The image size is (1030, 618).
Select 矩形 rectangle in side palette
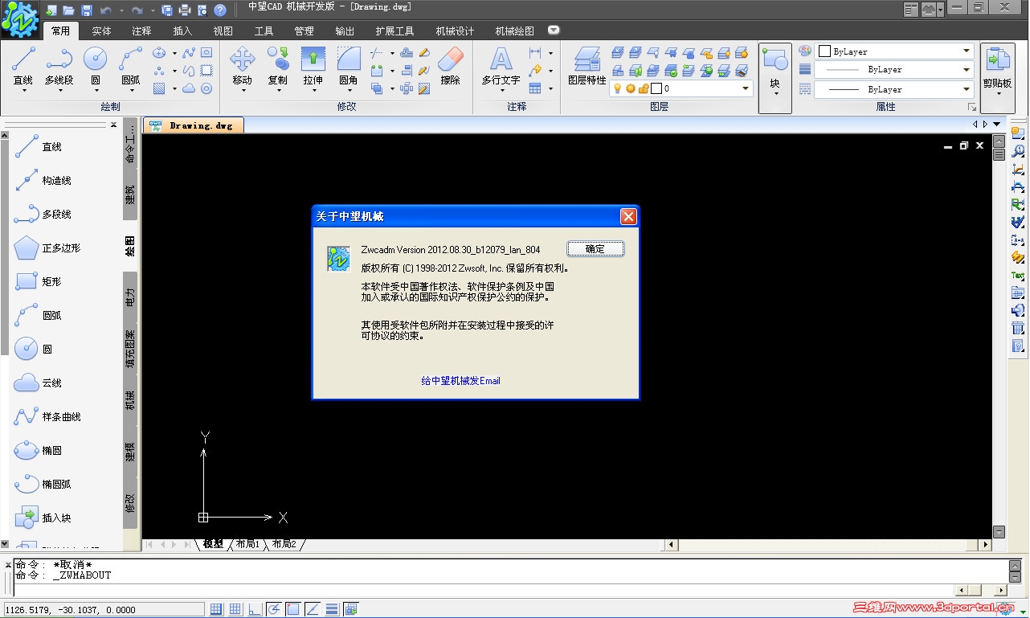[38, 282]
